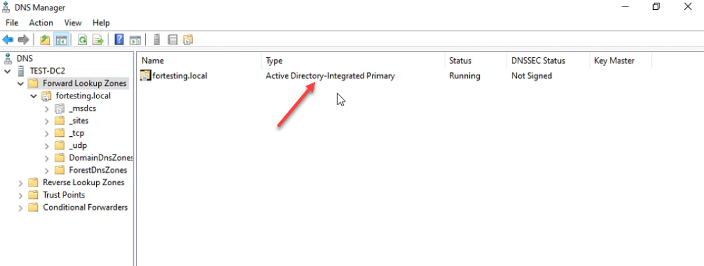Toggle Show/Hide Console Tree toolbar icon
The width and height of the screenshot is (704, 266).
point(61,40)
